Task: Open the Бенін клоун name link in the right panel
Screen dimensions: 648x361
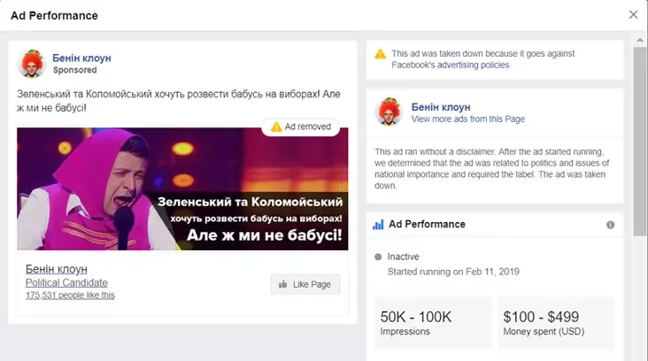Action: pos(441,107)
